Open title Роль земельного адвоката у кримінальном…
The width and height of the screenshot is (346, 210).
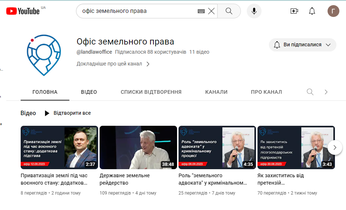click(213, 179)
